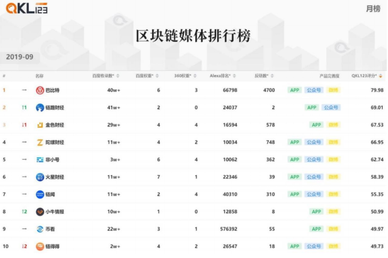Click the APP tag in 巴比特 row
The image size is (388, 258).
coord(295,90)
